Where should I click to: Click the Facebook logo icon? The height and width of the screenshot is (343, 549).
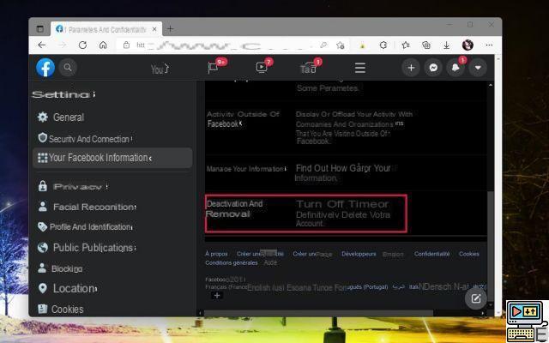click(45, 68)
